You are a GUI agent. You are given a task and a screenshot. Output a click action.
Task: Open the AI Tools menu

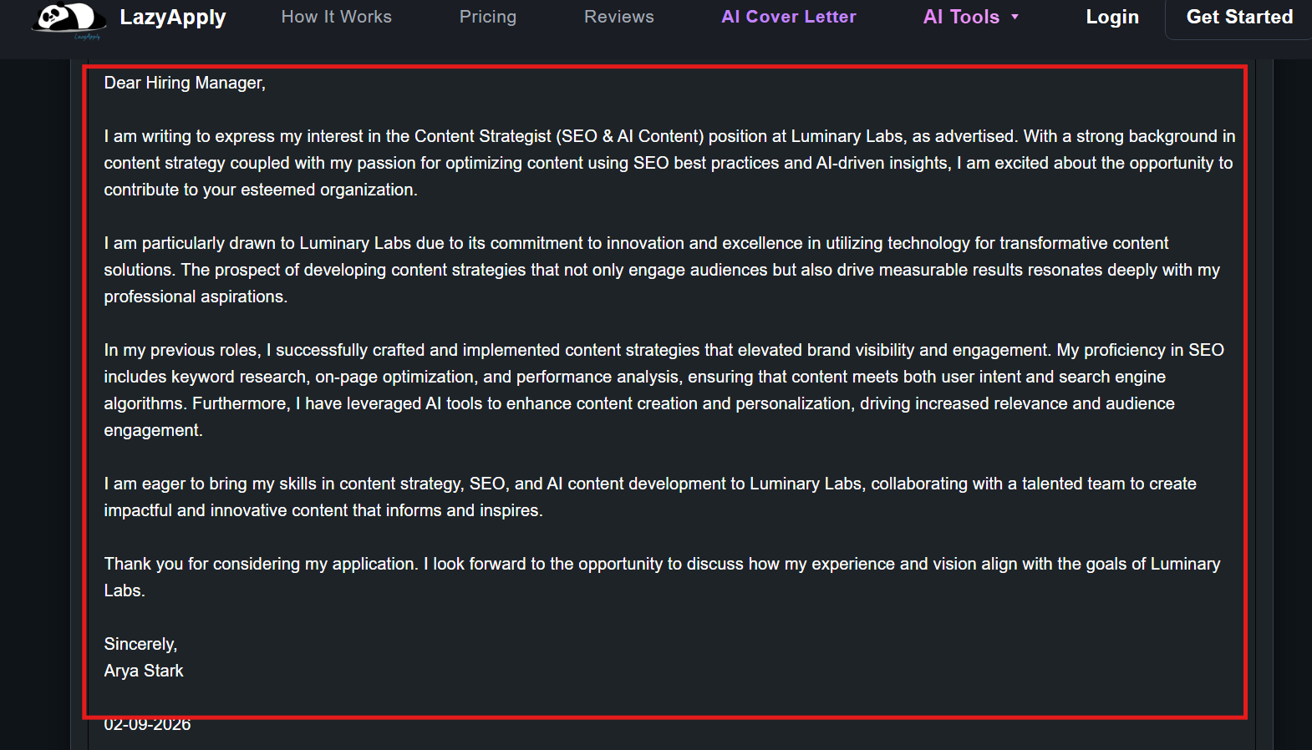point(961,17)
